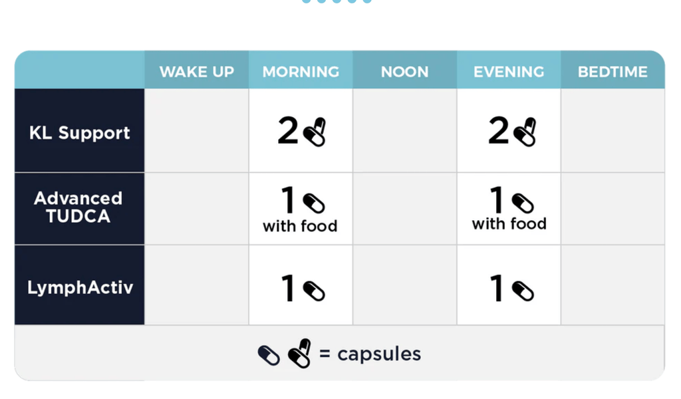This screenshot has height=399, width=681.
Task: Click the LymphActiv row label
Action: [80, 287]
